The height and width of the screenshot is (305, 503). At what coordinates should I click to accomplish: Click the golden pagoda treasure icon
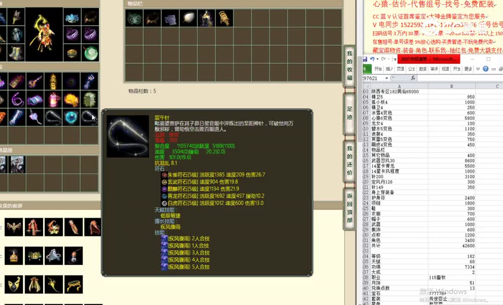point(53,82)
